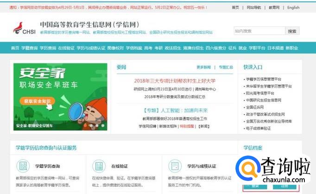Select 征兵 in navigation bar
The height and width of the screenshot is (194, 316).
[232, 48]
